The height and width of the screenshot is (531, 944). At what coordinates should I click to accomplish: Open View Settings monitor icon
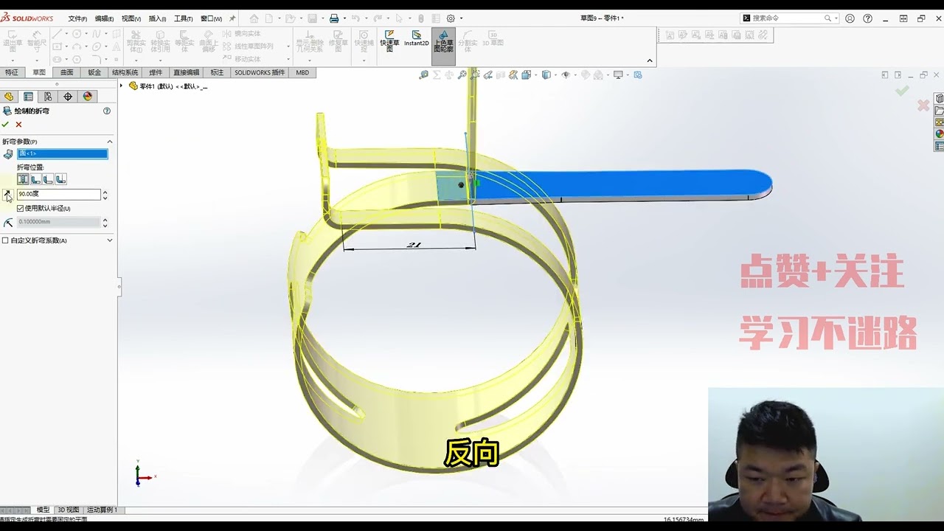click(x=618, y=74)
